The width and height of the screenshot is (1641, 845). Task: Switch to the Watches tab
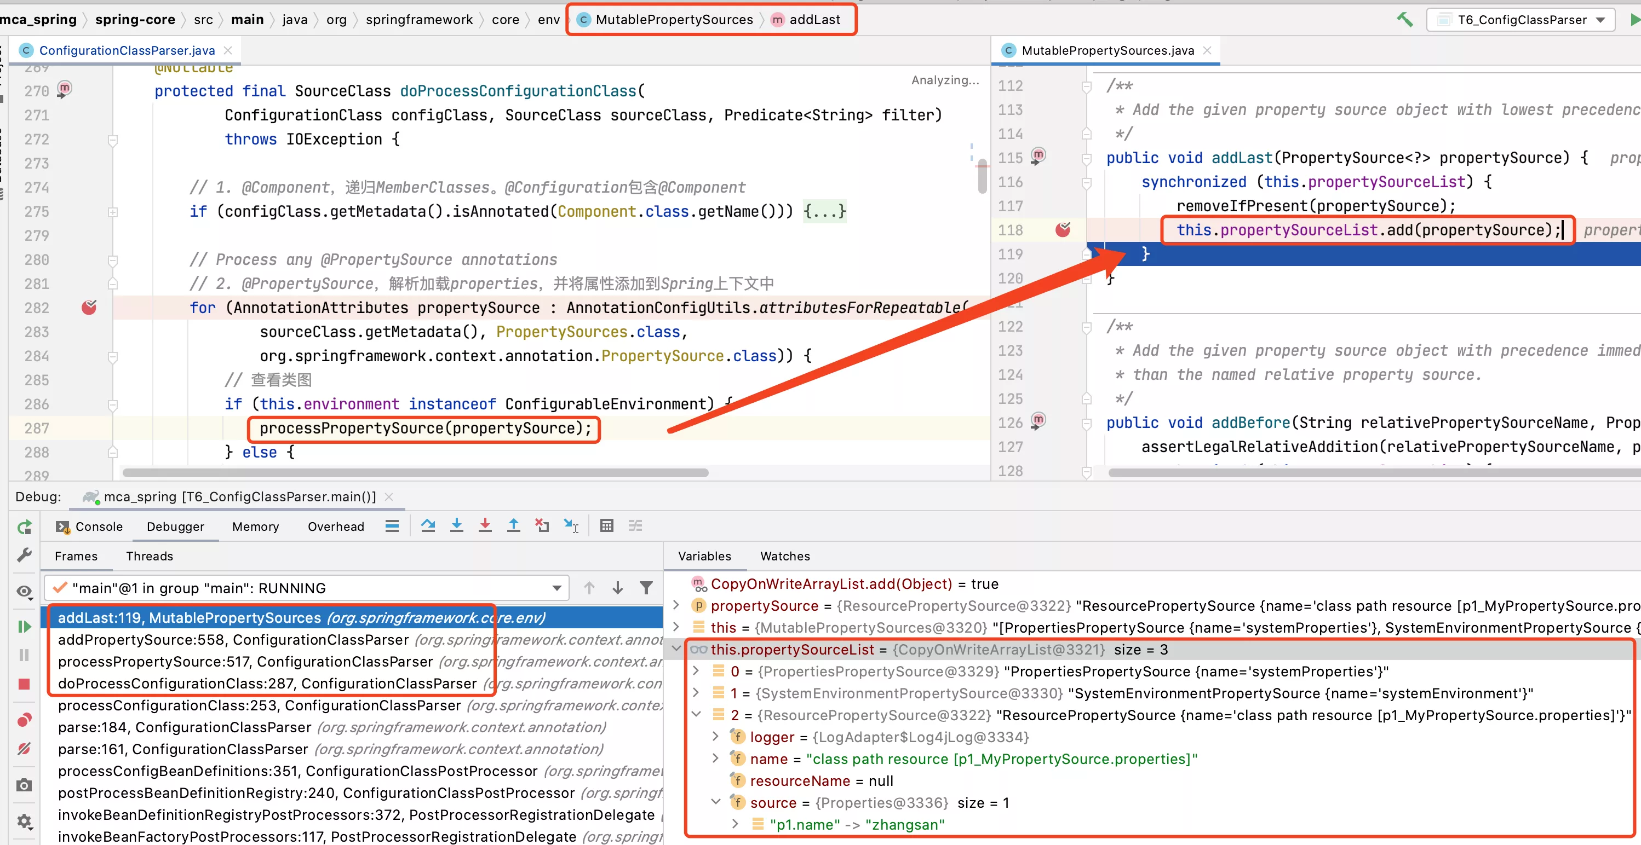pyautogui.click(x=785, y=555)
